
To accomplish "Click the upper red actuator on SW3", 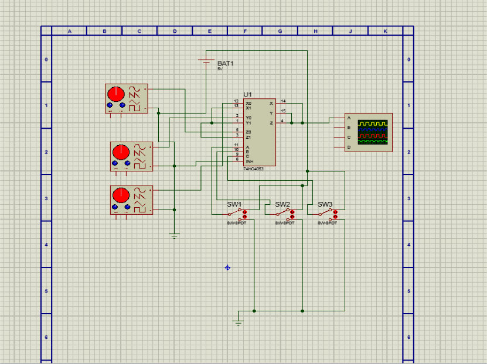I will (335, 212).
